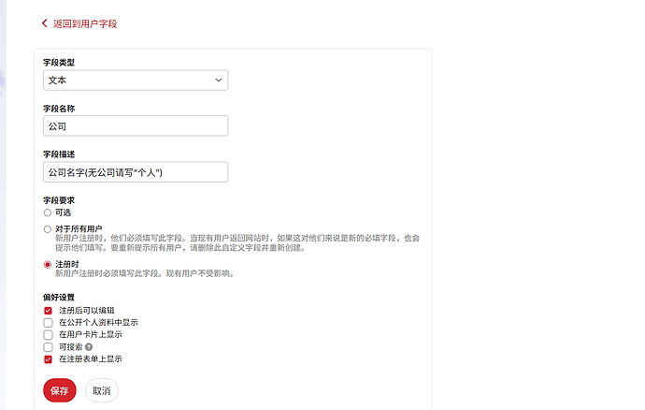
Task: Select the 注册时 radio button
Action: tap(48, 265)
